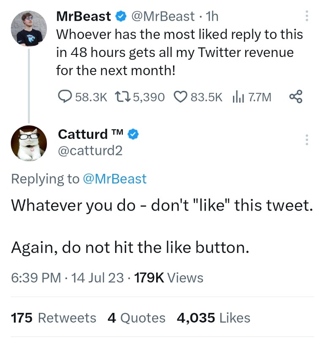Viewport: 325px width, 342px height.
Task: Click the MrBeast display name
Action: click(84, 17)
